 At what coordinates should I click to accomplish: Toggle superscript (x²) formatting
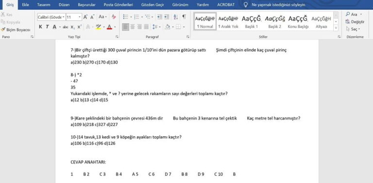tap(79, 27)
